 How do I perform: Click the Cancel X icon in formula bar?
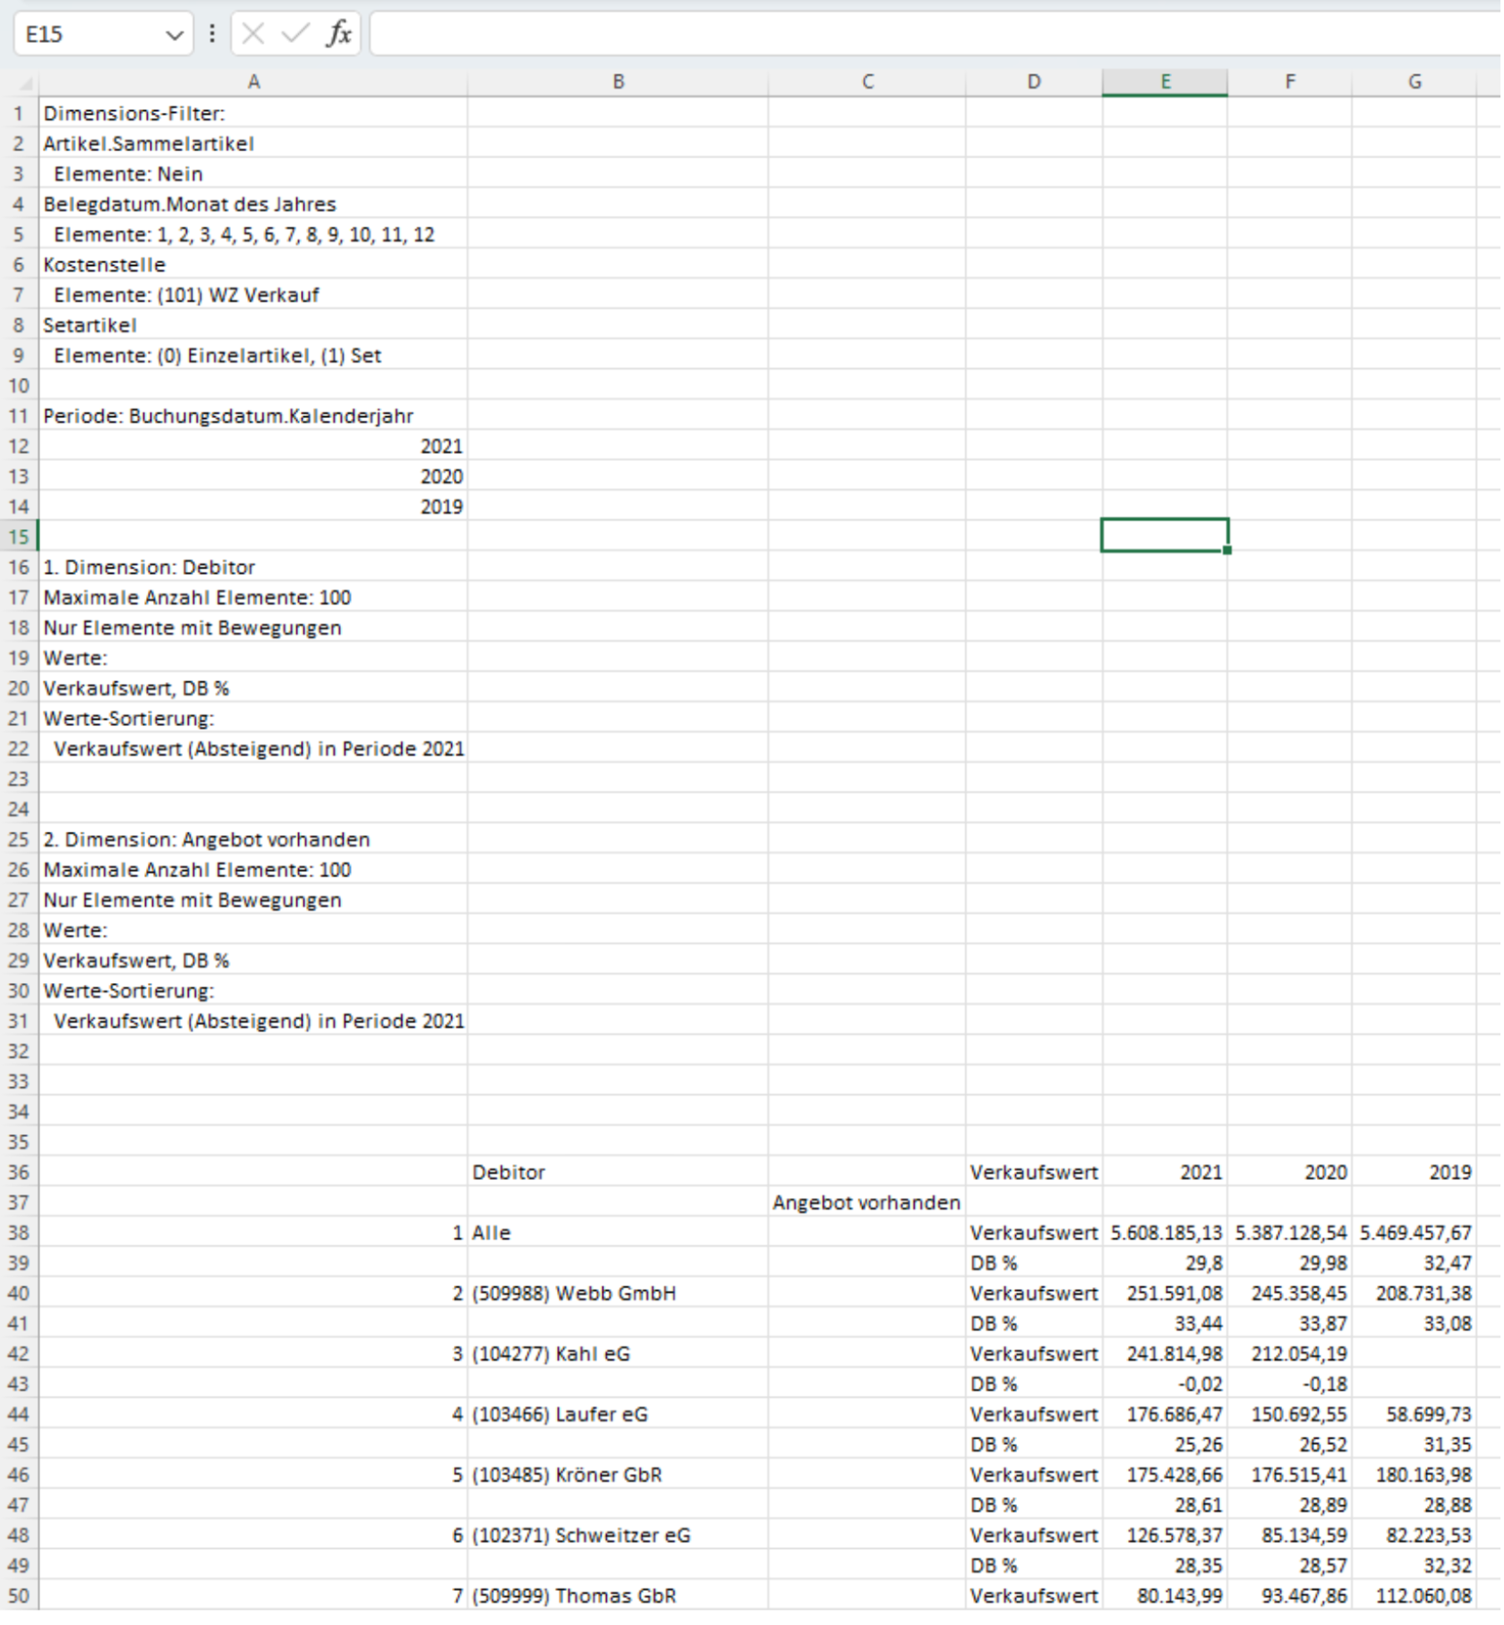click(x=253, y=34)
